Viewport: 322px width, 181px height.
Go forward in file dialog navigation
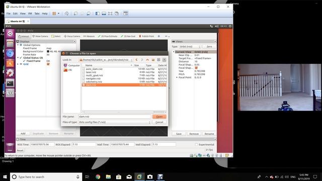click(x=142, y=60)
